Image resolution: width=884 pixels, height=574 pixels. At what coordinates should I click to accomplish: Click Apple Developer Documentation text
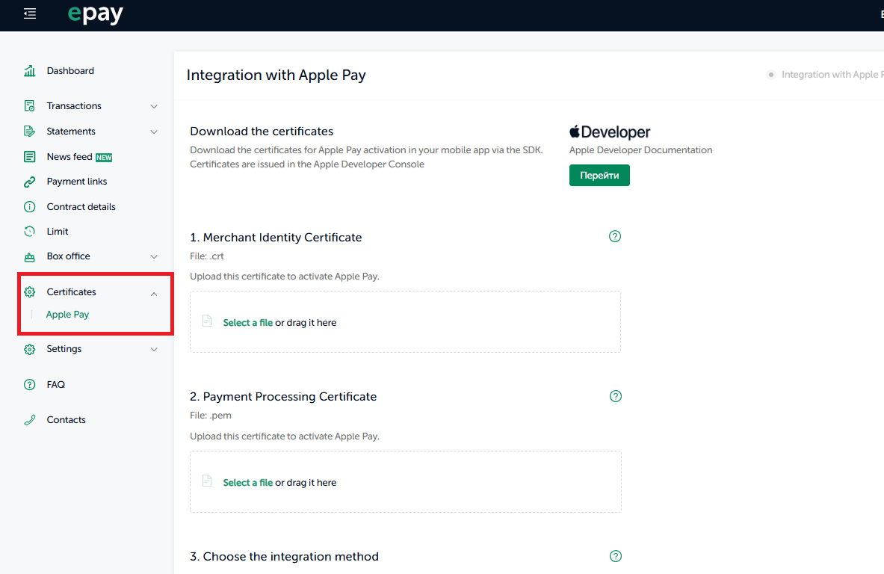coord(640,150)
